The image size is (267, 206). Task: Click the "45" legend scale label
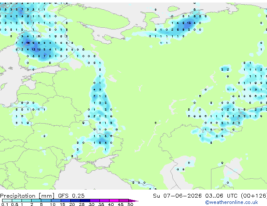(x=121, y=204)
